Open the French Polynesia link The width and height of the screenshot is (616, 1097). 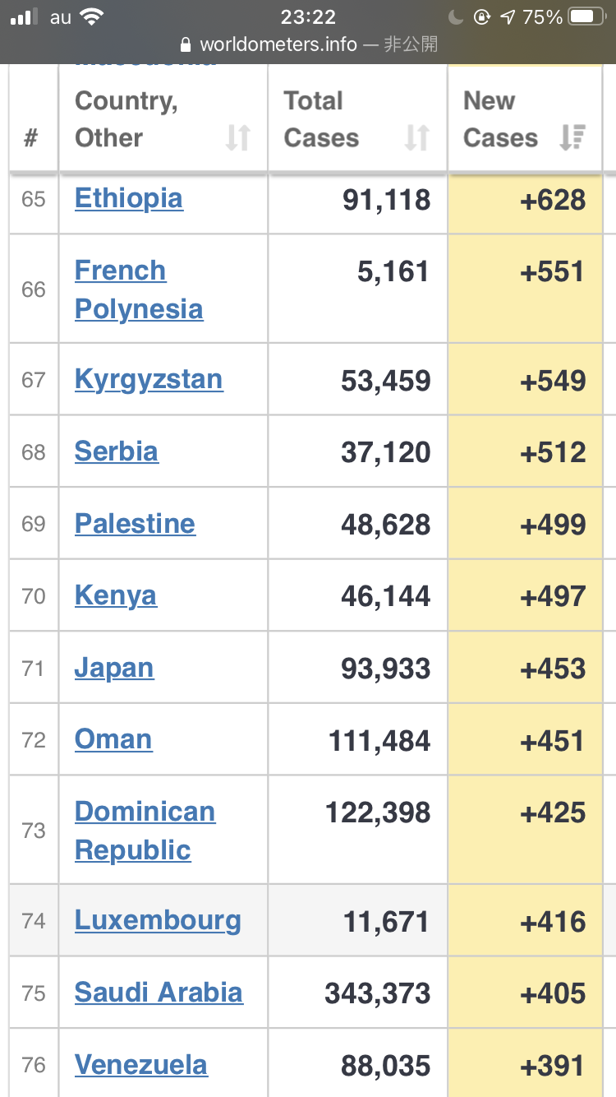tap(139, 289)
